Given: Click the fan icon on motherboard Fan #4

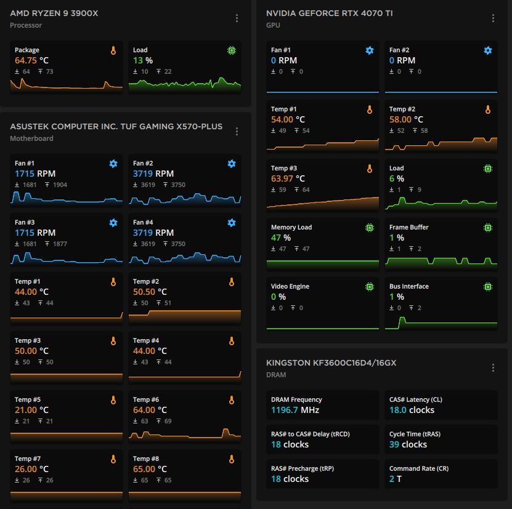Looking at the screenshot, I should 232,223.
